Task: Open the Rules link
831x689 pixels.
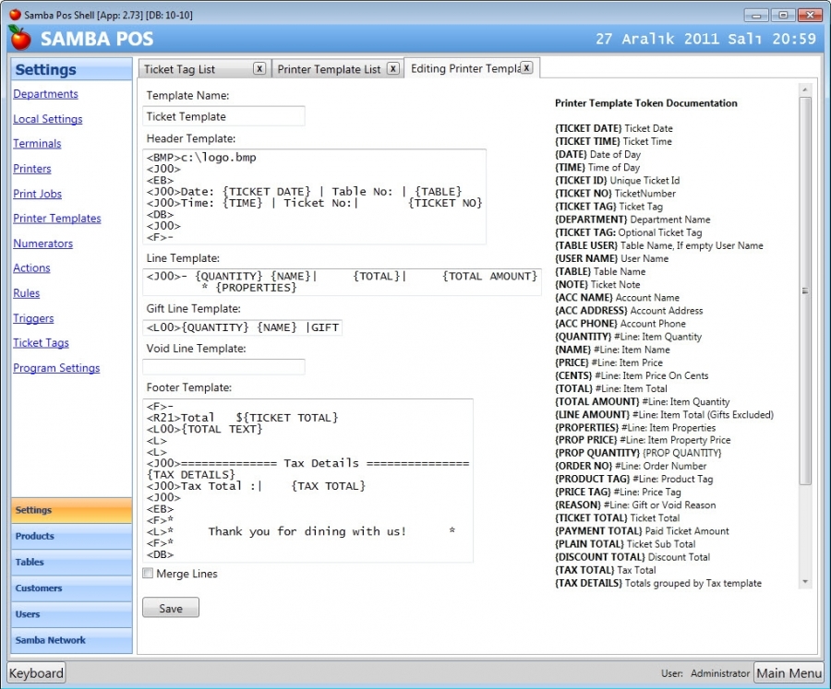Action: 27,293
